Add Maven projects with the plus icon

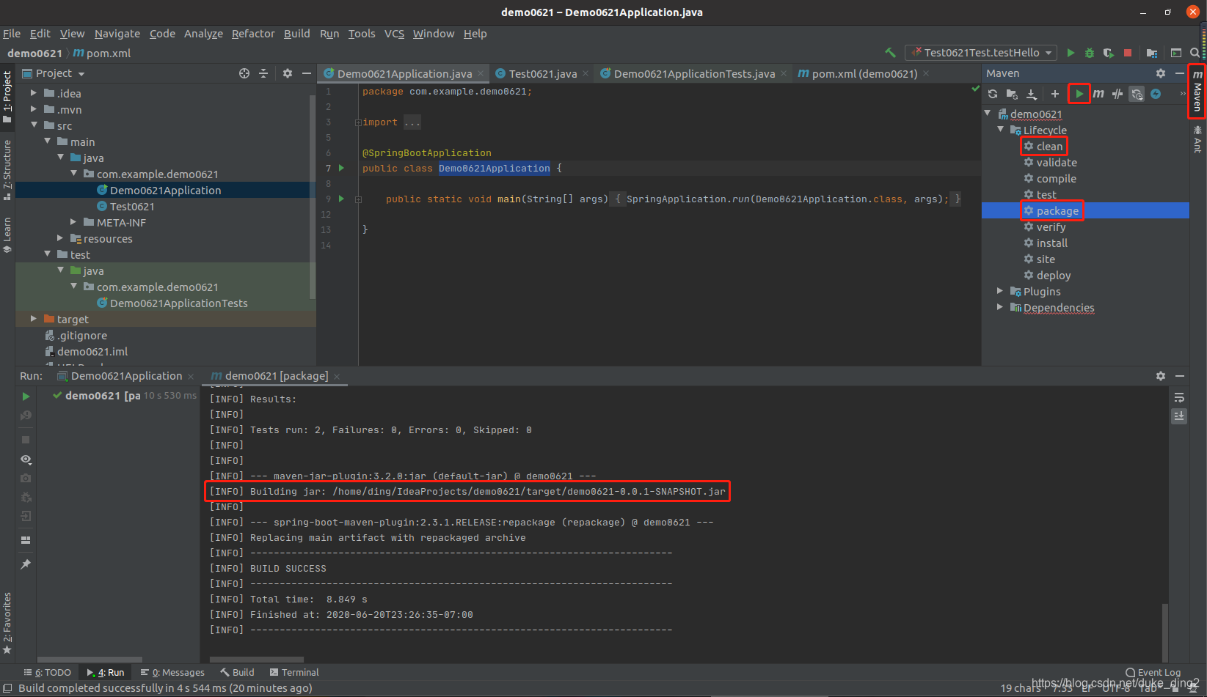[x=1055, y=94]
